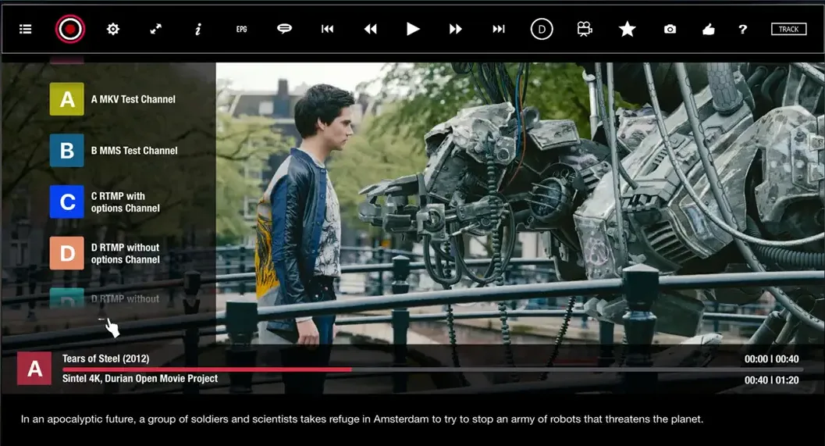Open settings via the gear icon

[x=113, y=29]
